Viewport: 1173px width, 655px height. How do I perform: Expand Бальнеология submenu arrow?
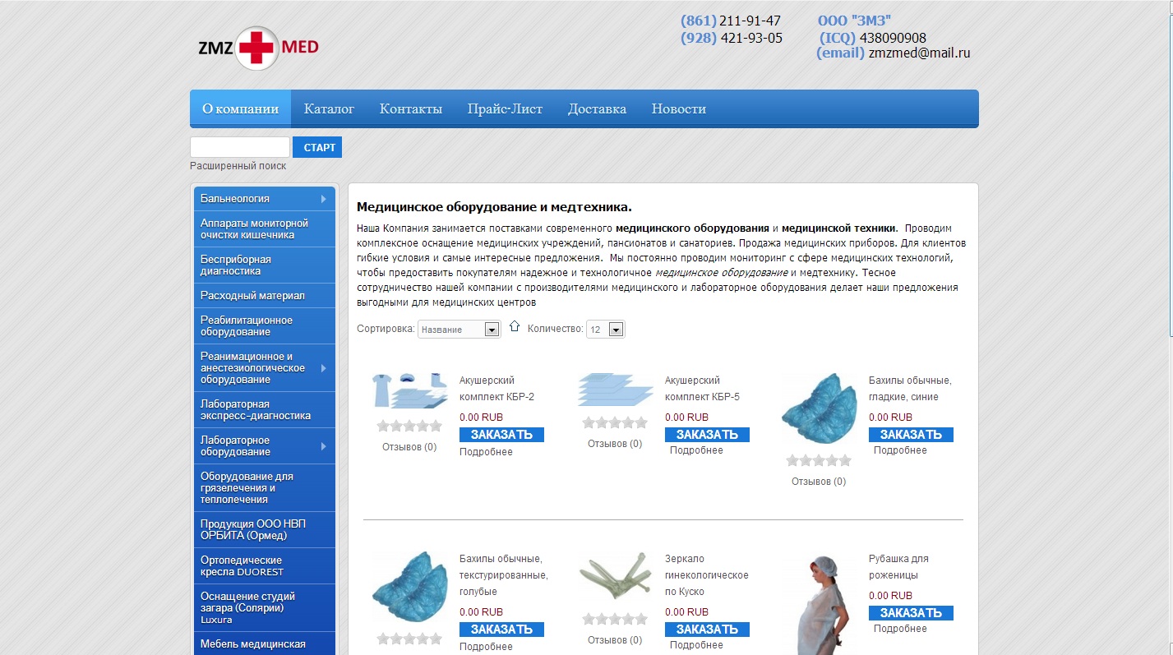pos(325,198)
